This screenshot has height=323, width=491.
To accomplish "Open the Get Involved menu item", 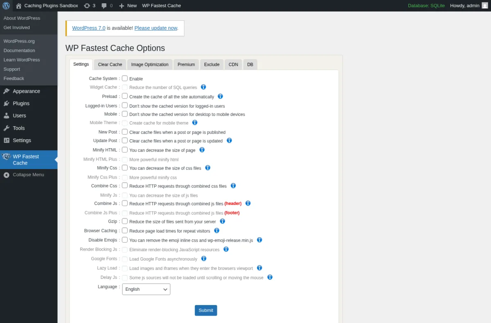I will [x=29, y=27].
